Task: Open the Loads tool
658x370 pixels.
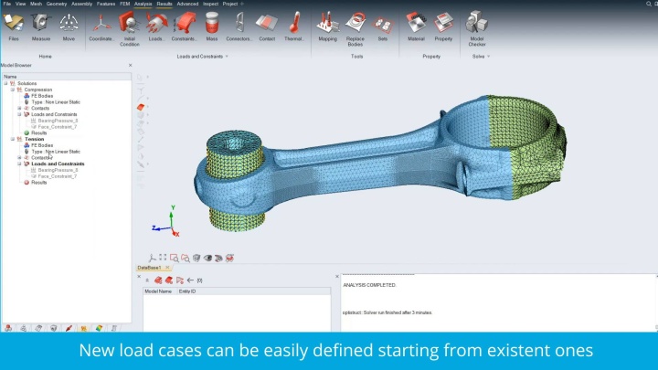Action: tap(156, 26)
